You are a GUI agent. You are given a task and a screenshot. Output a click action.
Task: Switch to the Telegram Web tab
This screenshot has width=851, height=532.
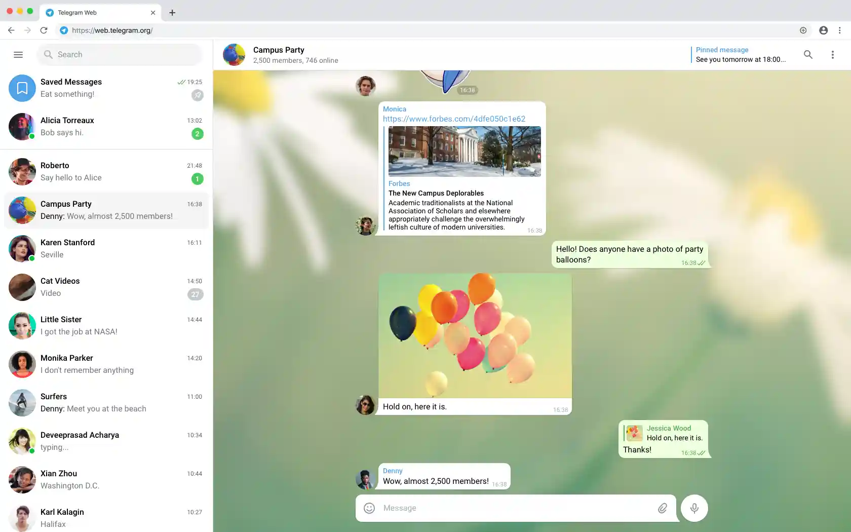click(91, 13)
